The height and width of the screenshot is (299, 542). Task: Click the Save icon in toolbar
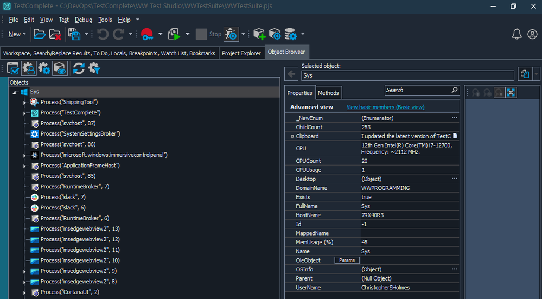click(74, 34)
